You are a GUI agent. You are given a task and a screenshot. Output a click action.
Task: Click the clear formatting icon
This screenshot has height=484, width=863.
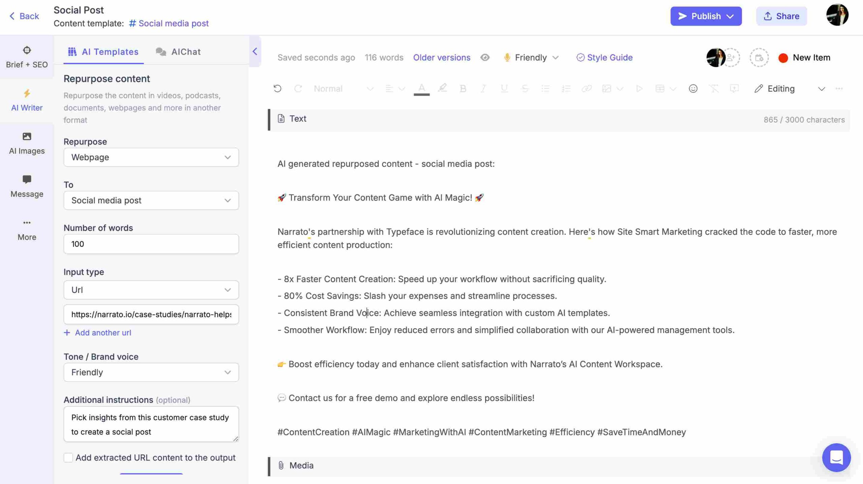tap(714, 88)
